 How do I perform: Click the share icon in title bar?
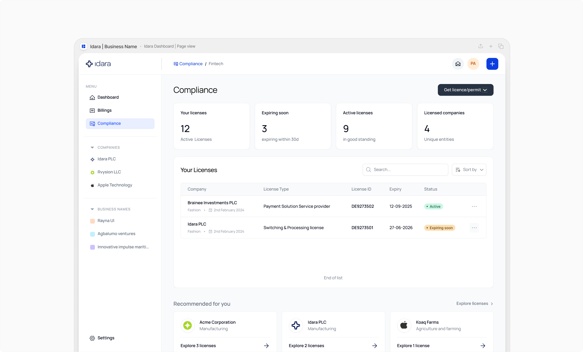480,46
